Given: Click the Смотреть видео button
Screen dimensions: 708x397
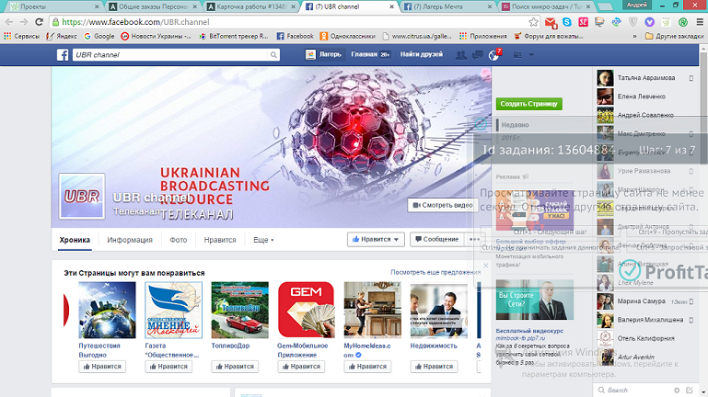Looking at the screenshot, I should [443, 205].
